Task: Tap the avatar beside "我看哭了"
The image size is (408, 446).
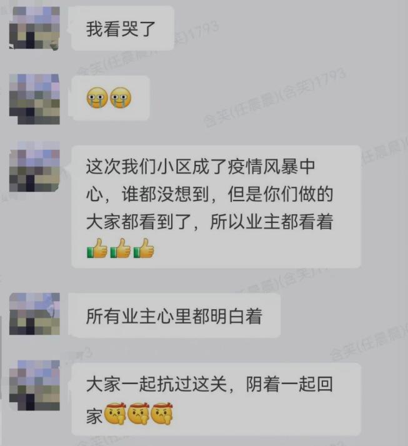Action: (34, 28)
